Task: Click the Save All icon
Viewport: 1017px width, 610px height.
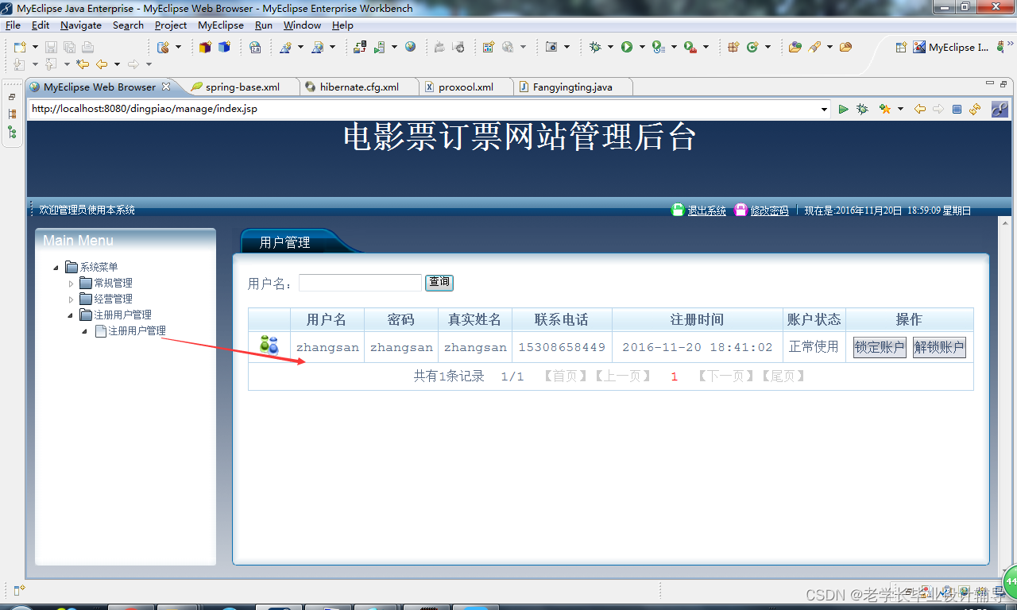Action: (70, 48)
